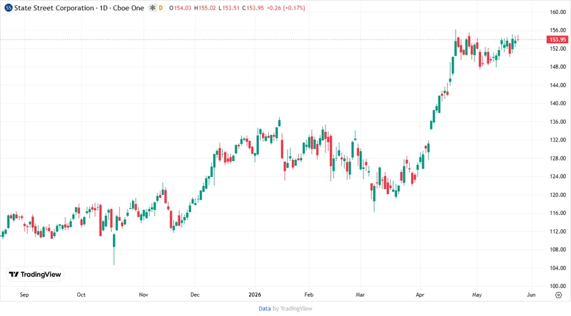Click the Nov label on time axis

(x=143, y=295)
